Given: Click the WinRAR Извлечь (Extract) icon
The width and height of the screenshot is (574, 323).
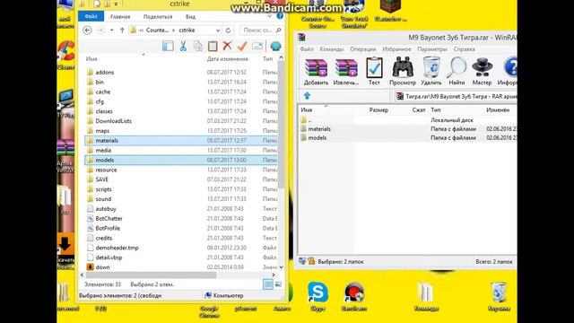Looking at the screenshot, I should pos(346,68).
